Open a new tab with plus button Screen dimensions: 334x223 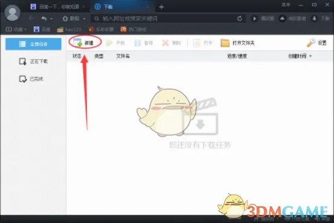click(x=161, y=7)
